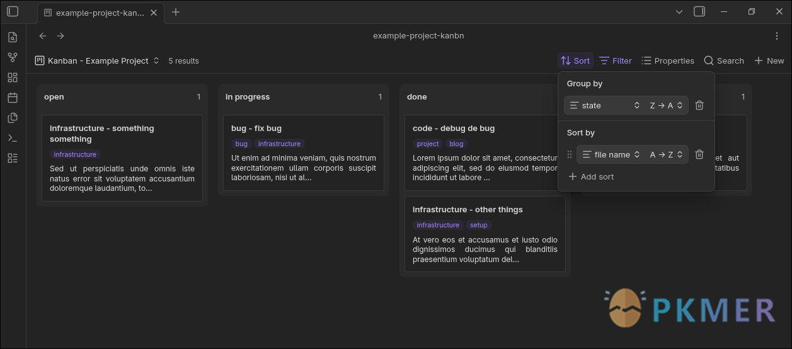Open the Kanban - Example Project view selector

click(98, 60)
